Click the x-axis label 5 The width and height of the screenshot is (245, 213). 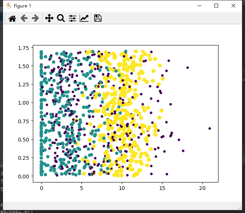(81, 188)
